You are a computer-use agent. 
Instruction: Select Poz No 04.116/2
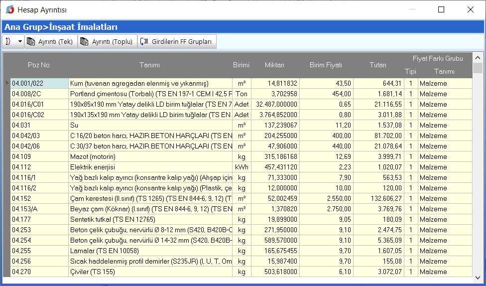[39, 188]
